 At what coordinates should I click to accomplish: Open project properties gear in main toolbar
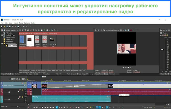click(13, 27)
